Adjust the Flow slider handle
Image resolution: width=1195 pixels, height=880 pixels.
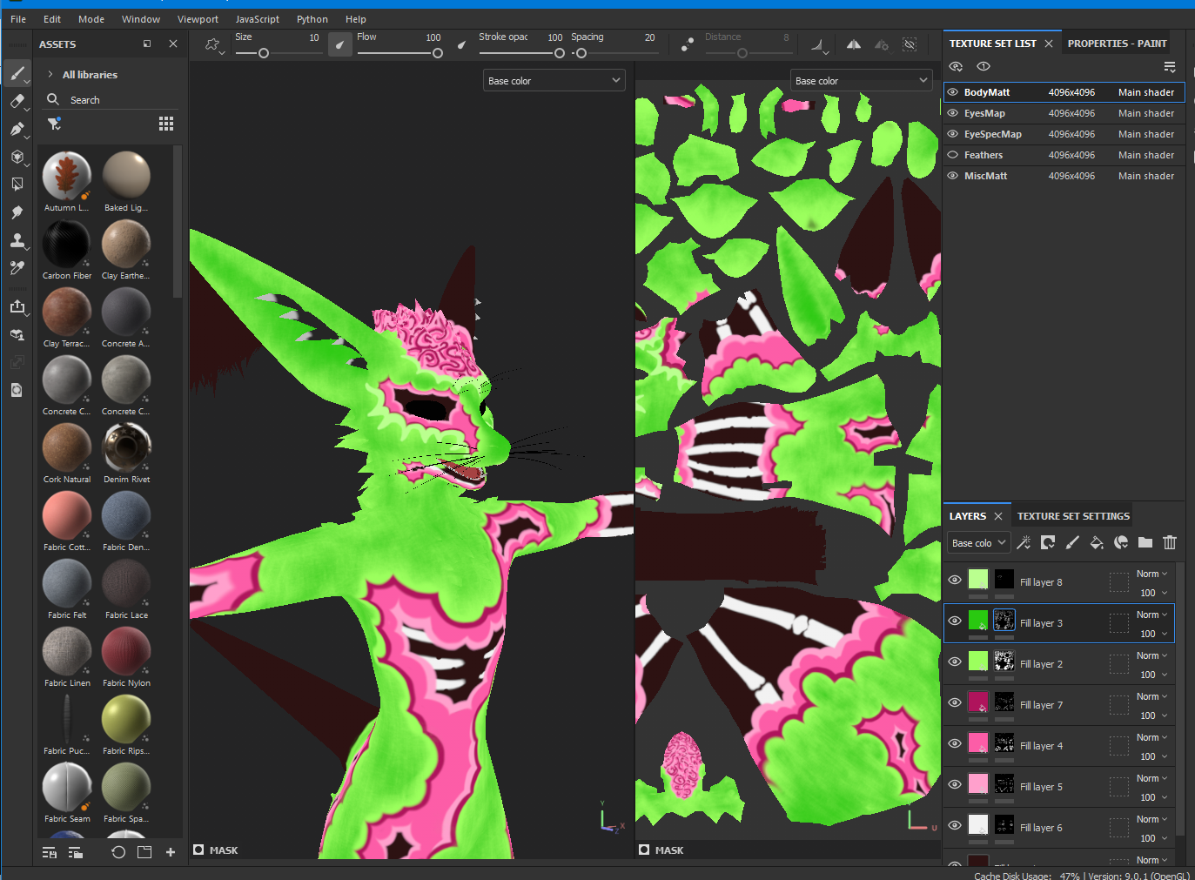click(x=438, y=53)
